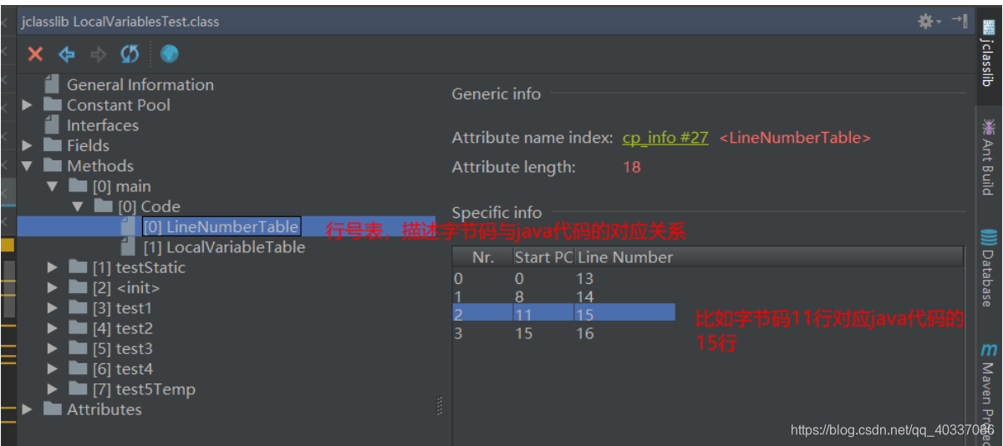Open the settings gear icon in panel header
This screenshot has width=1003, height=446.
click(x=925, y=22)
